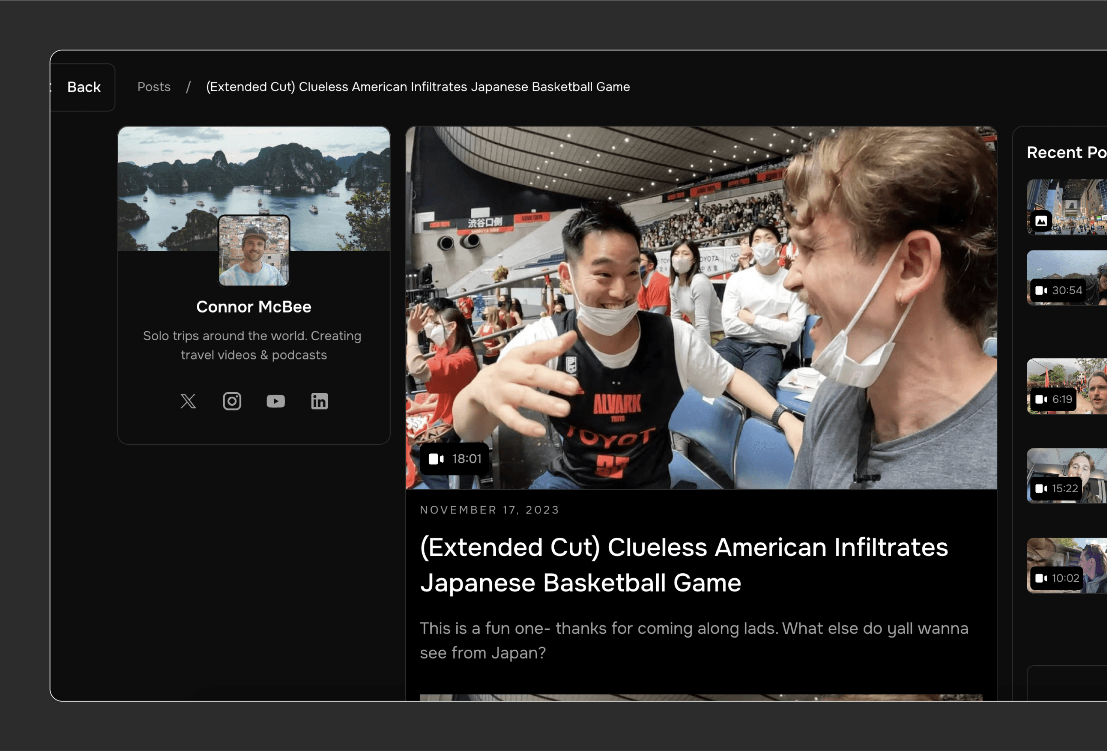Click the post headline about Japanese Basketball Game
Image resolution: width=1107 pixels, height=751 pixels.
684,565
